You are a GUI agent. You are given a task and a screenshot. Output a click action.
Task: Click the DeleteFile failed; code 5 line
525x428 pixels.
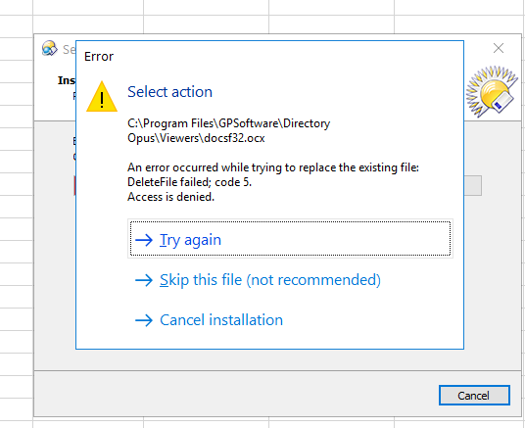pos(189,182)
